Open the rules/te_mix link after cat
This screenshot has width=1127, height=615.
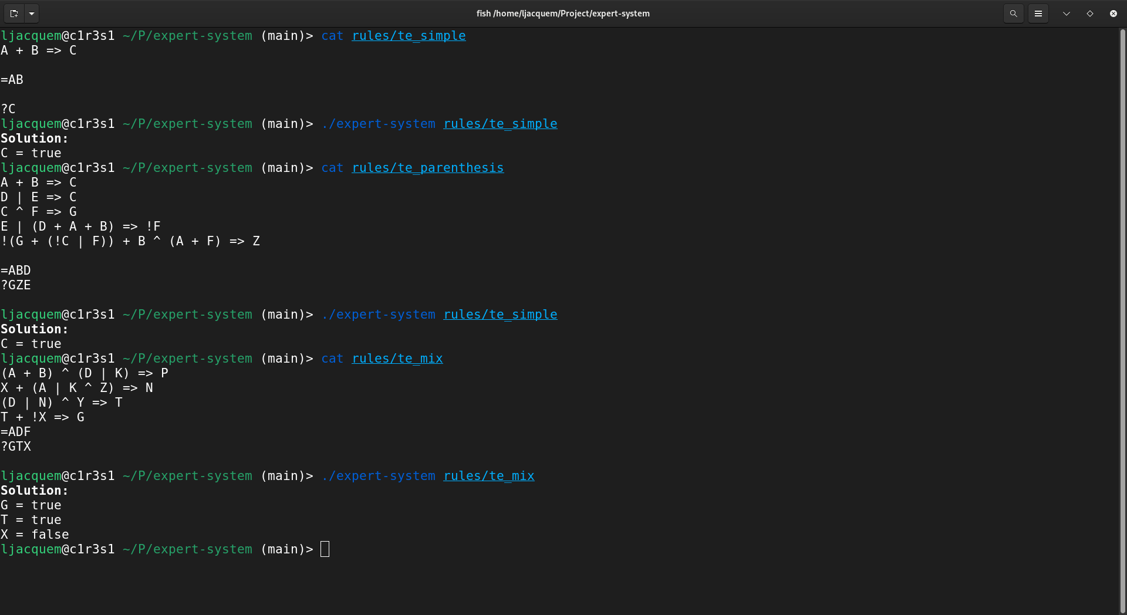(x=397, y=359)
